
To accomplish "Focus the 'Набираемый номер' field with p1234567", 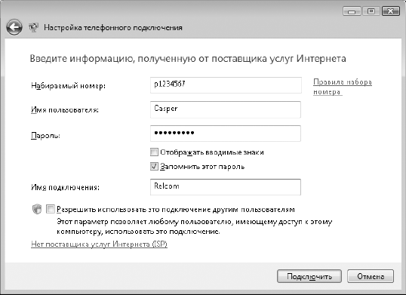I will (226, 85).
